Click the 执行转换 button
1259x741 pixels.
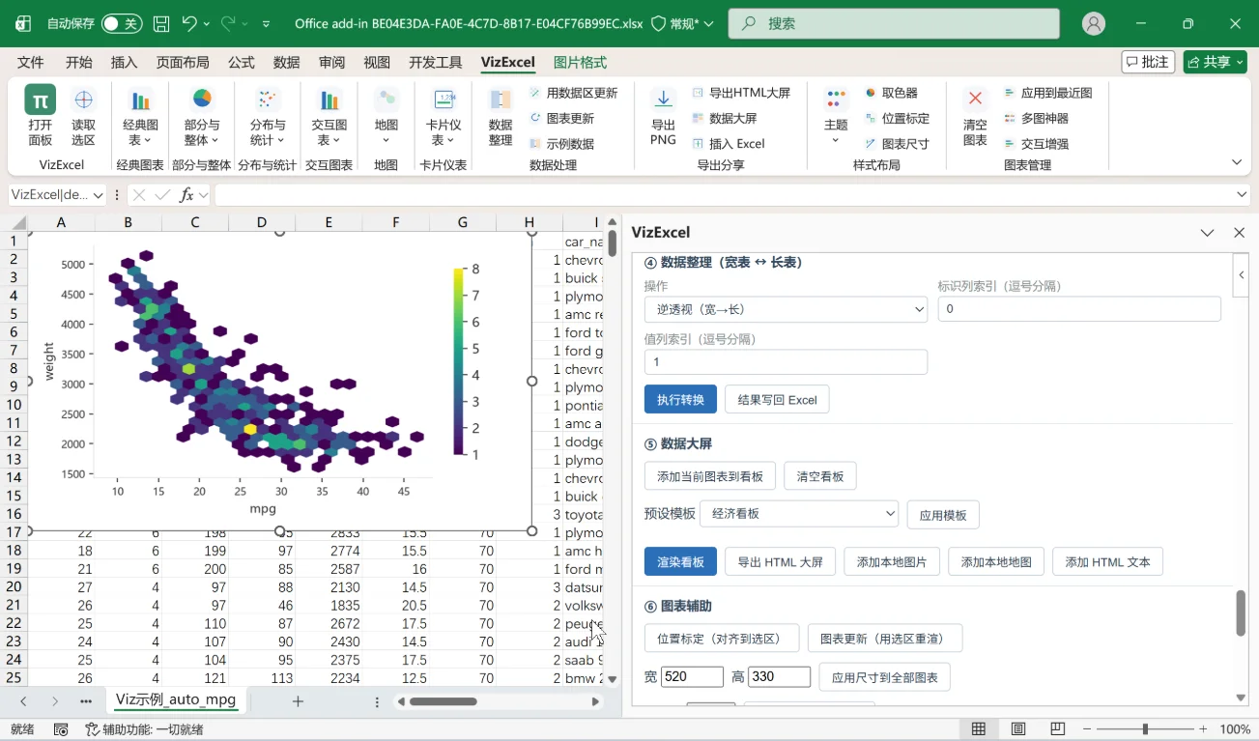pos(680,400)
